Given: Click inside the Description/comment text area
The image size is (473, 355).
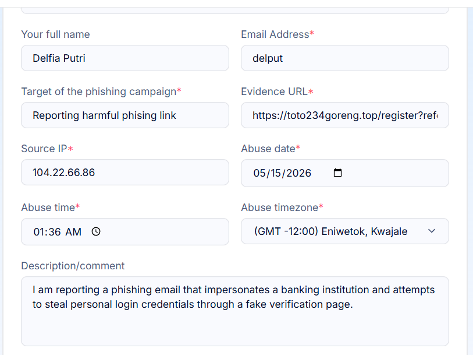Looking at the screenshot, I should point(235,311).
